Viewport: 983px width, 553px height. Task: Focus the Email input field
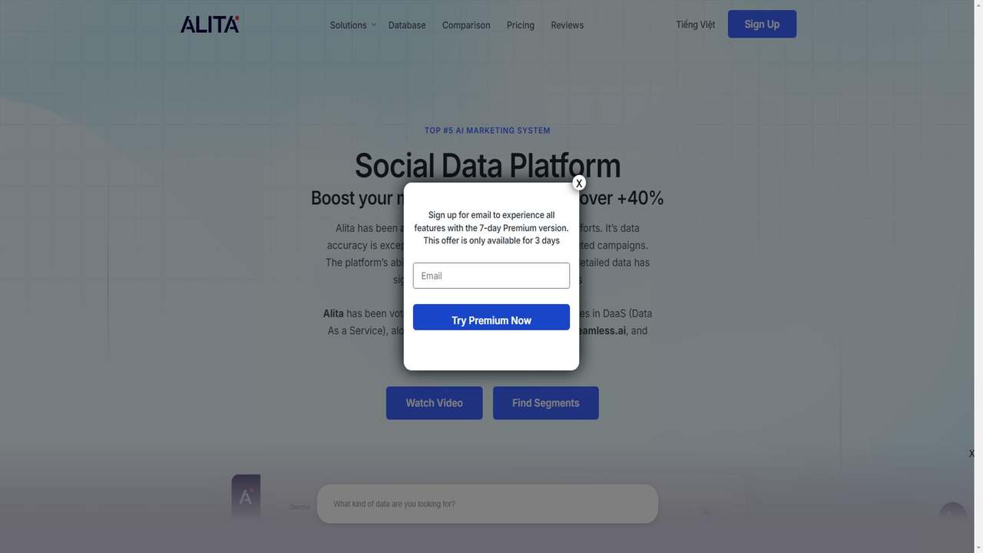[x=491, y=276]
